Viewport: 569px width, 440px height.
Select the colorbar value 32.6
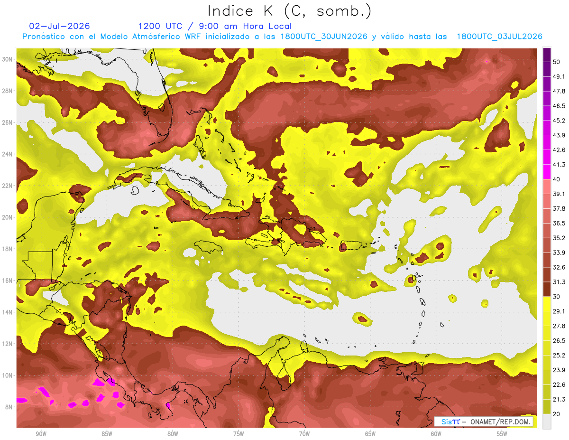[x=559, y=267]
